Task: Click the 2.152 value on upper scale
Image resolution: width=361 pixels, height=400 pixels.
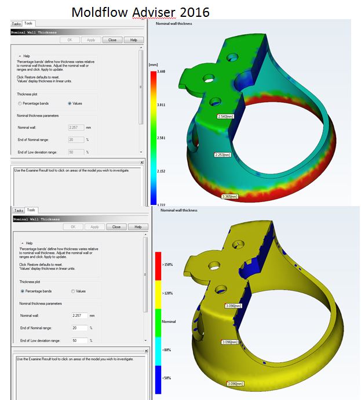Action: click(161, 171)
